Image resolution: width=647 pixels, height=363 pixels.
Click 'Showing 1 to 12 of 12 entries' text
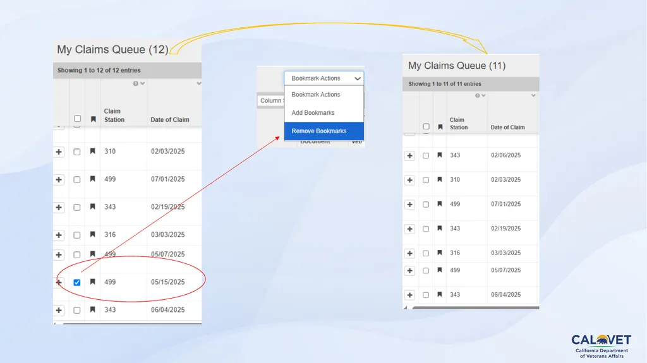pyautogui.click(x=99, y=70)
